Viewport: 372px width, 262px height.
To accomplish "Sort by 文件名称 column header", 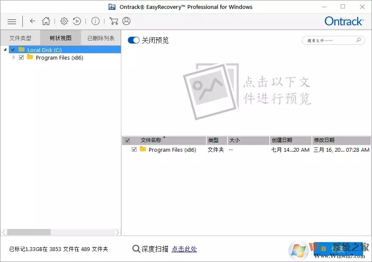I will tap(164, 140).
